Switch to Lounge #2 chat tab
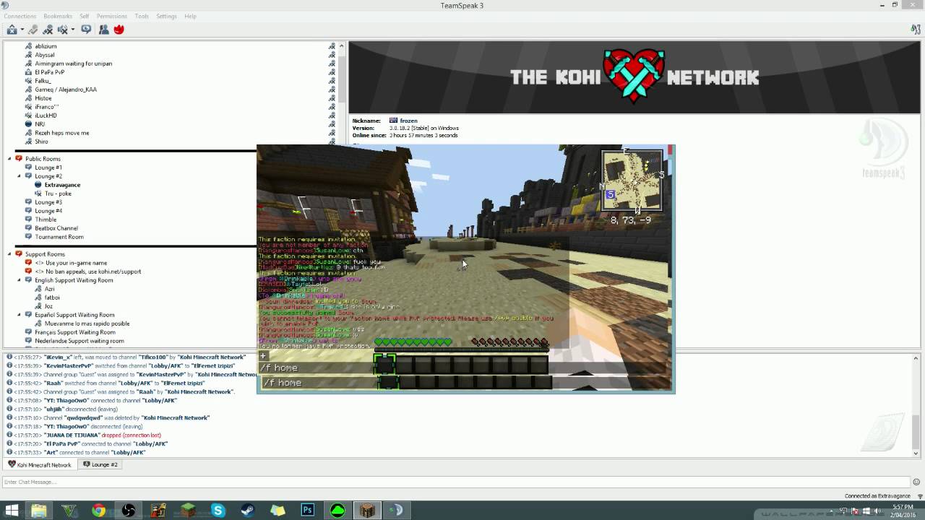 (100, 464)
